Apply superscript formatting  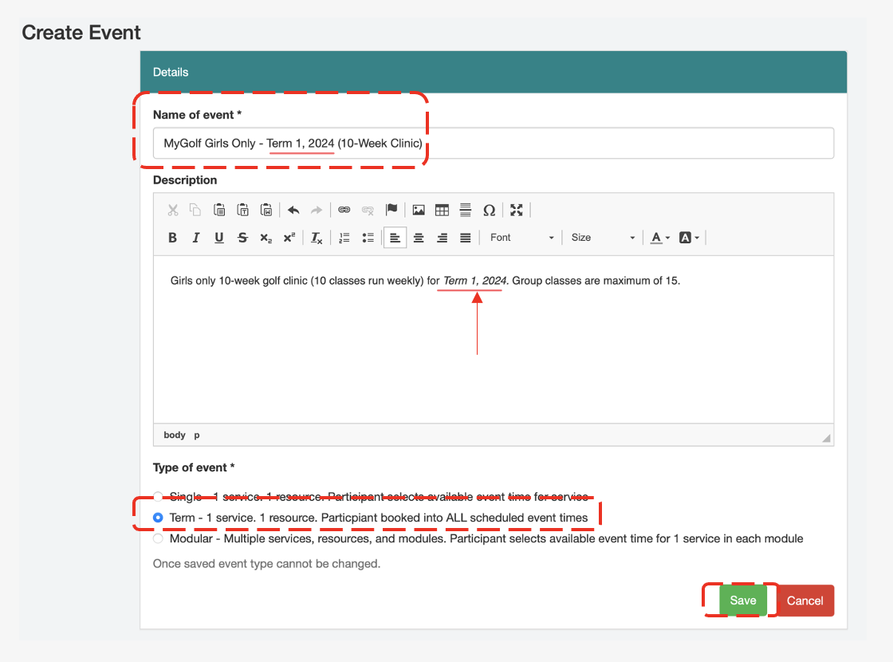(289, 238)
